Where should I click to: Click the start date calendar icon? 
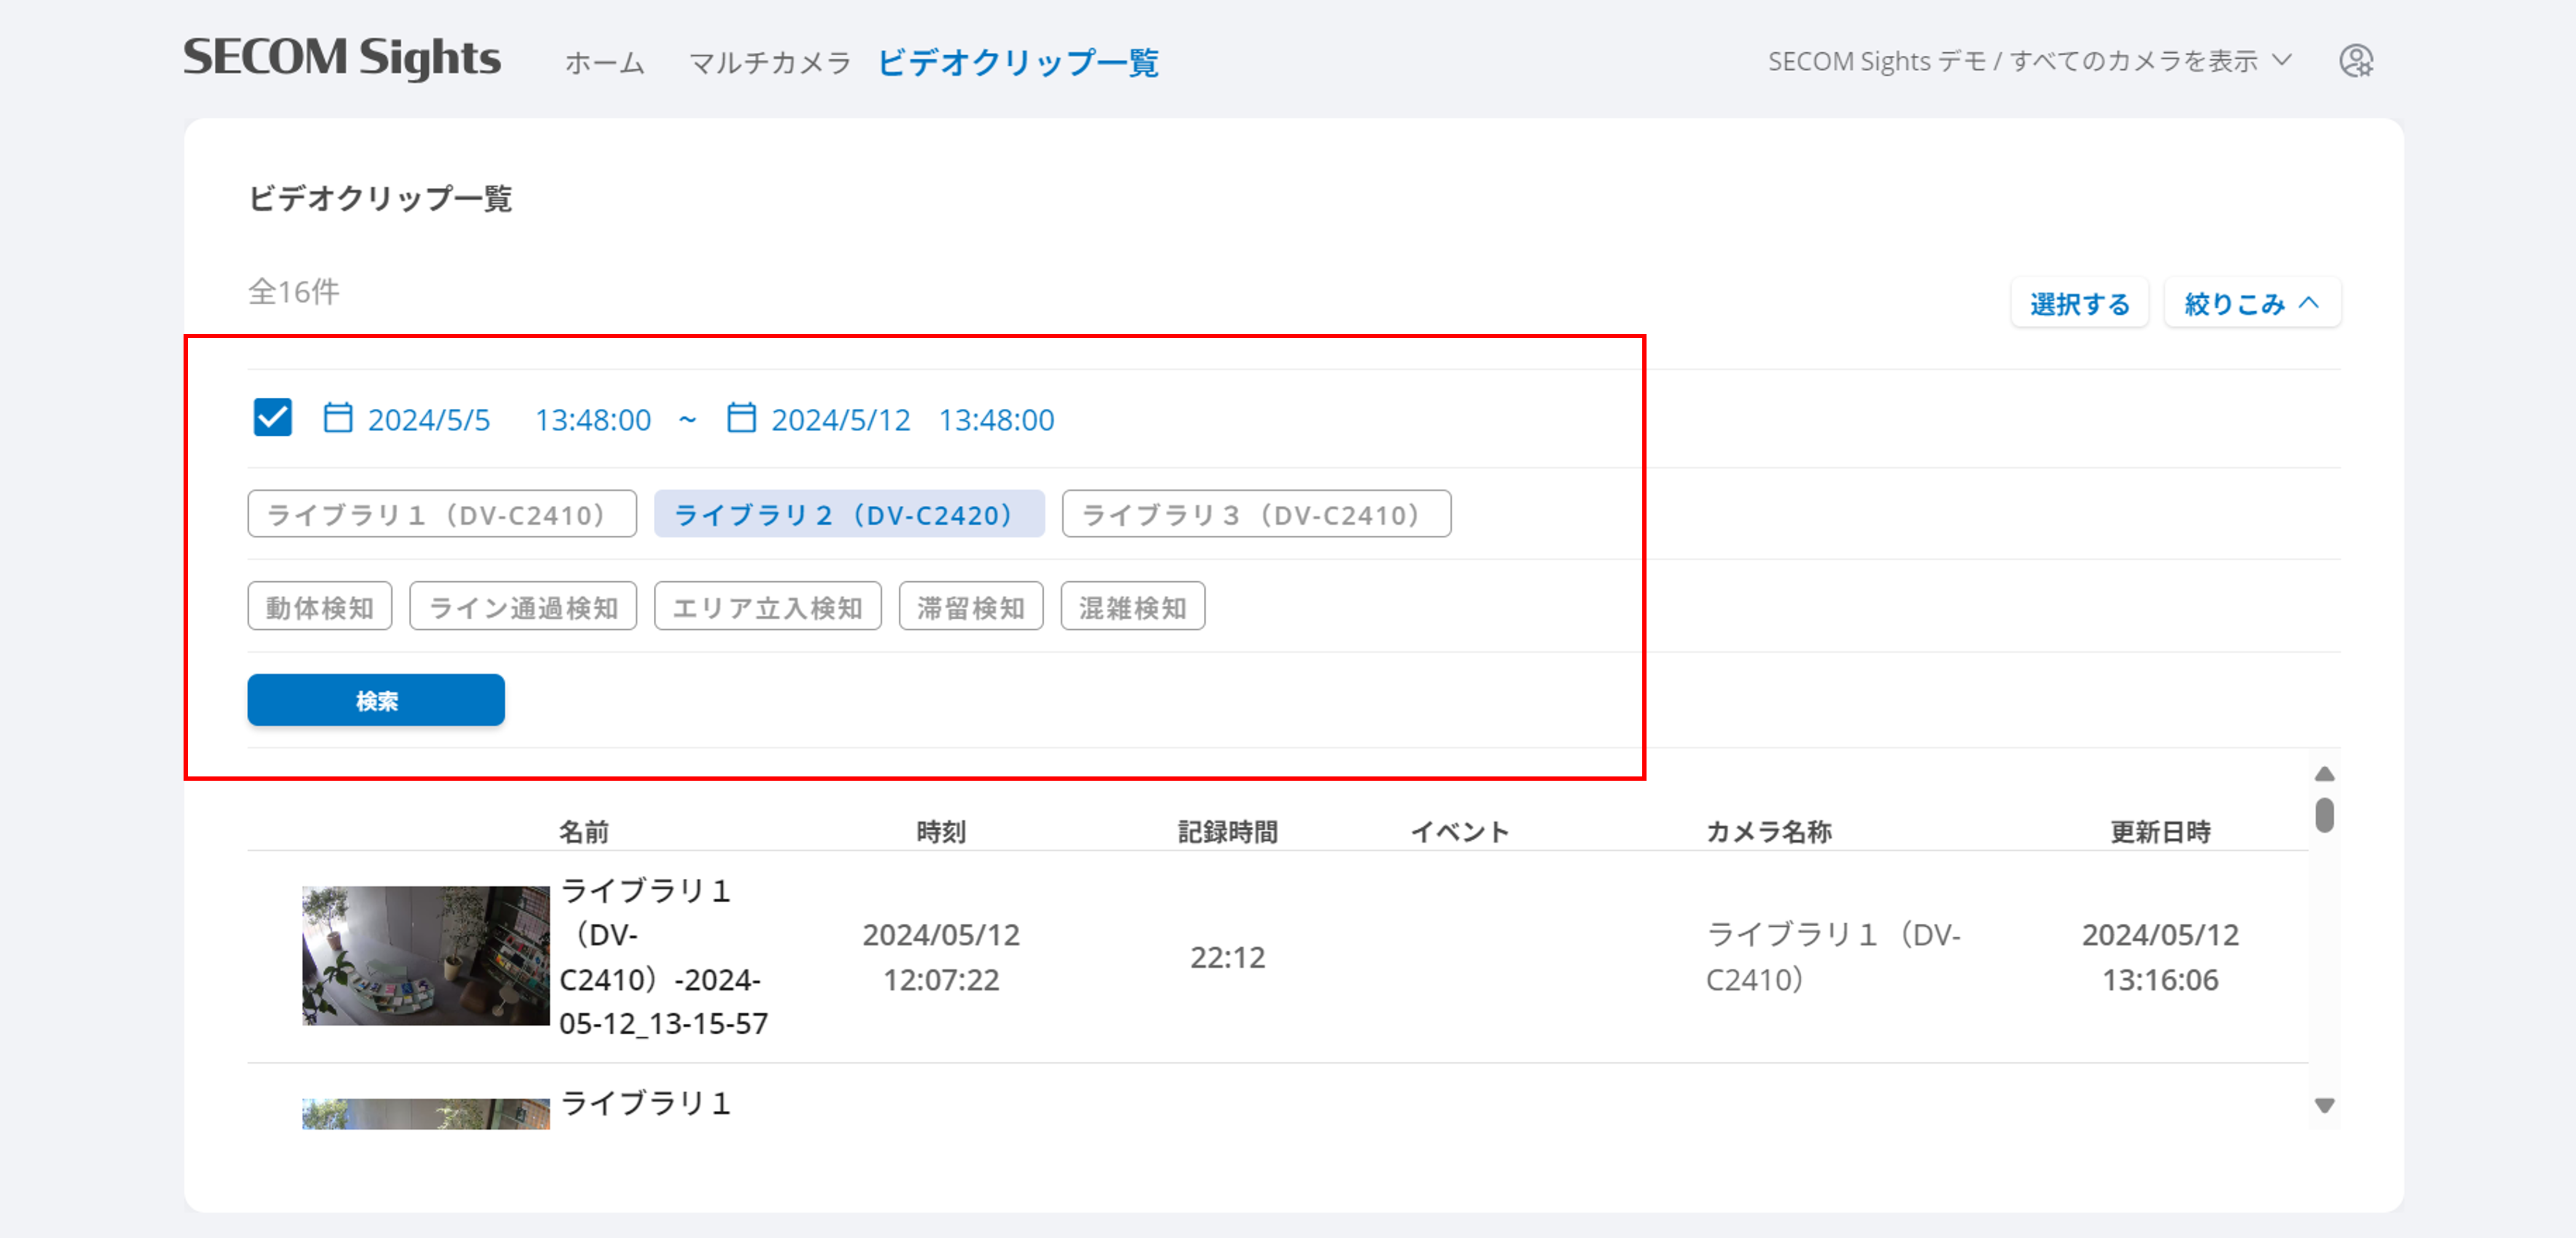pyautogui.click(x=338, y=418)
